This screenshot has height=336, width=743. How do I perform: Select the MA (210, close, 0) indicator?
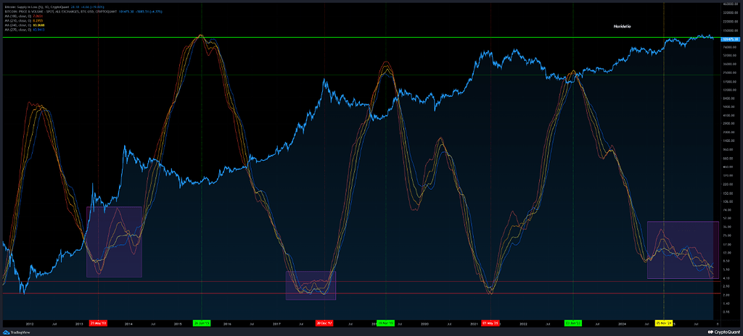20,18
